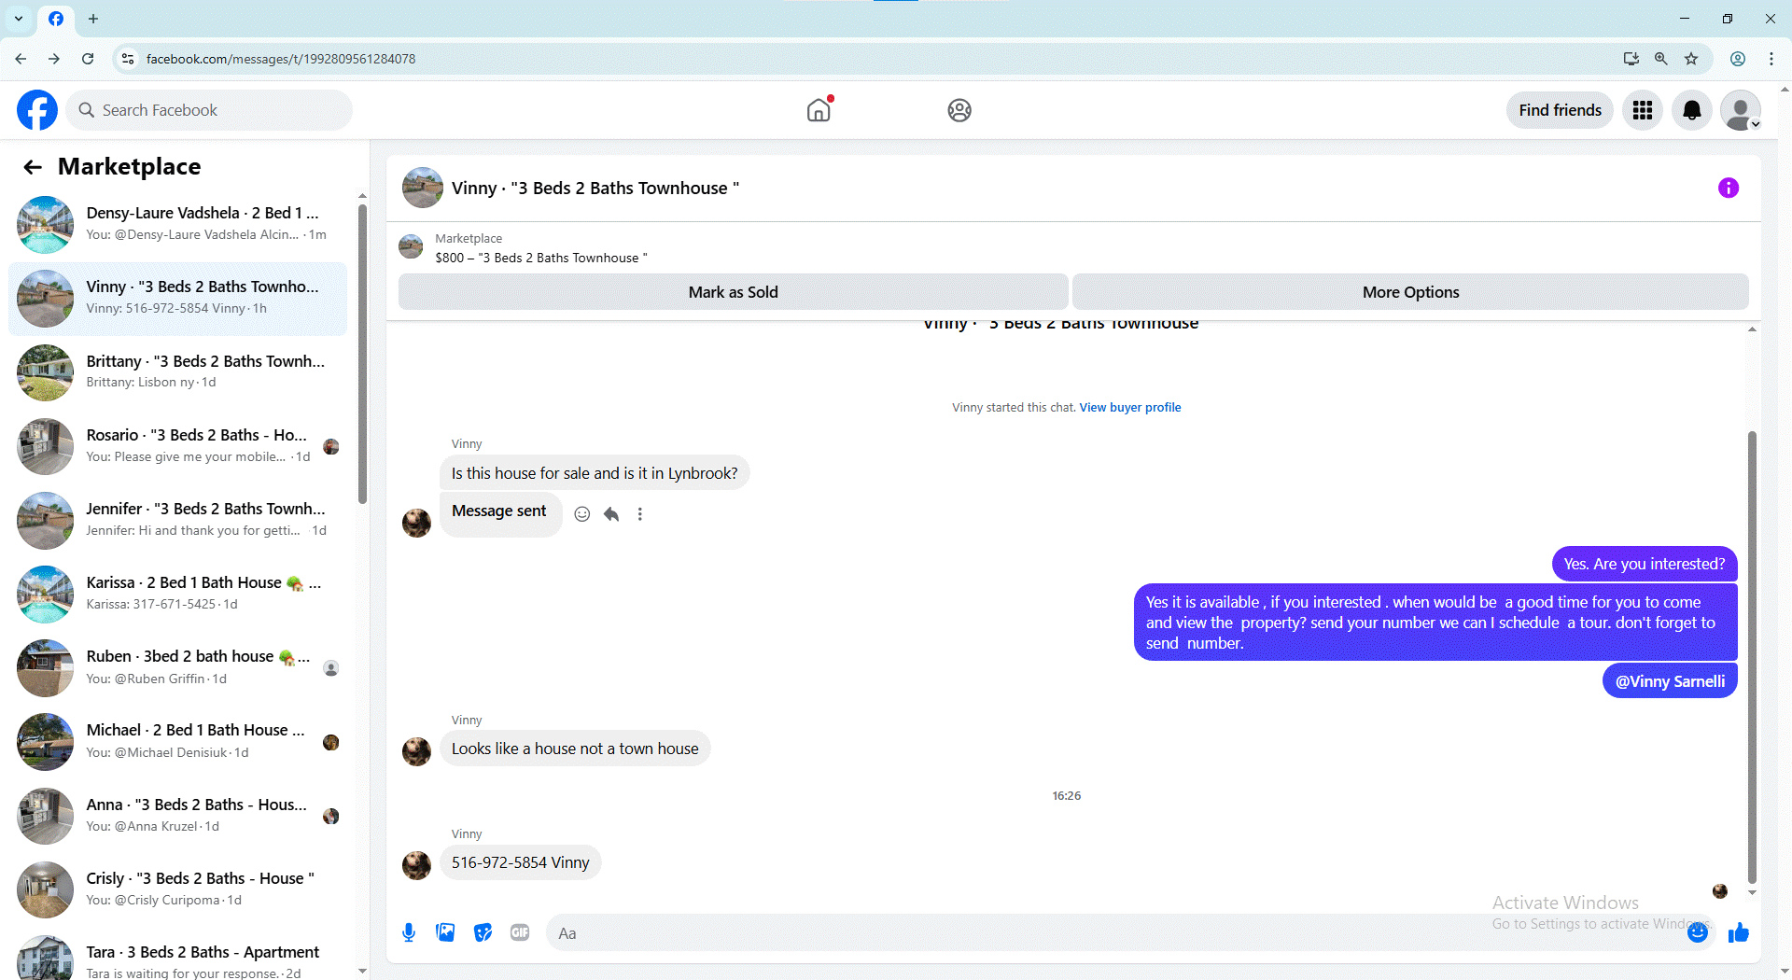Attach a photo with the image icon
The image size is (1792, 980).
pos(446,932)
